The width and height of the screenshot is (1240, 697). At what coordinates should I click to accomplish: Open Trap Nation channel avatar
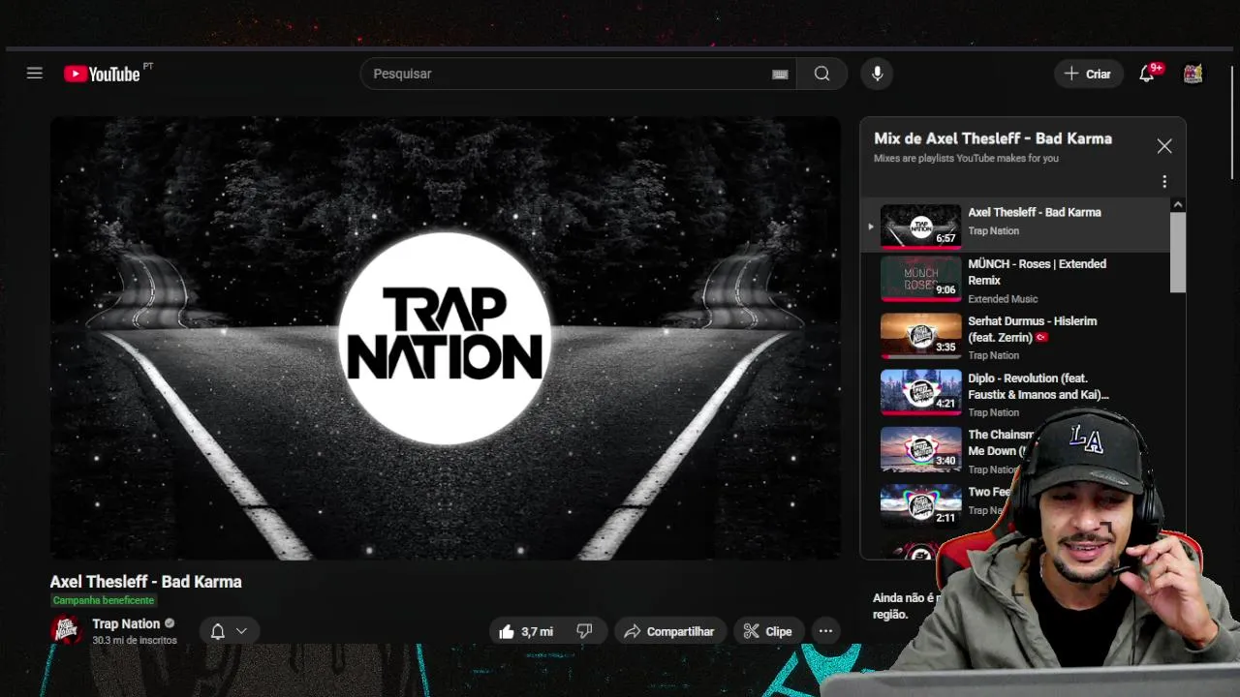pyautogui.click(x=66, y=630)
